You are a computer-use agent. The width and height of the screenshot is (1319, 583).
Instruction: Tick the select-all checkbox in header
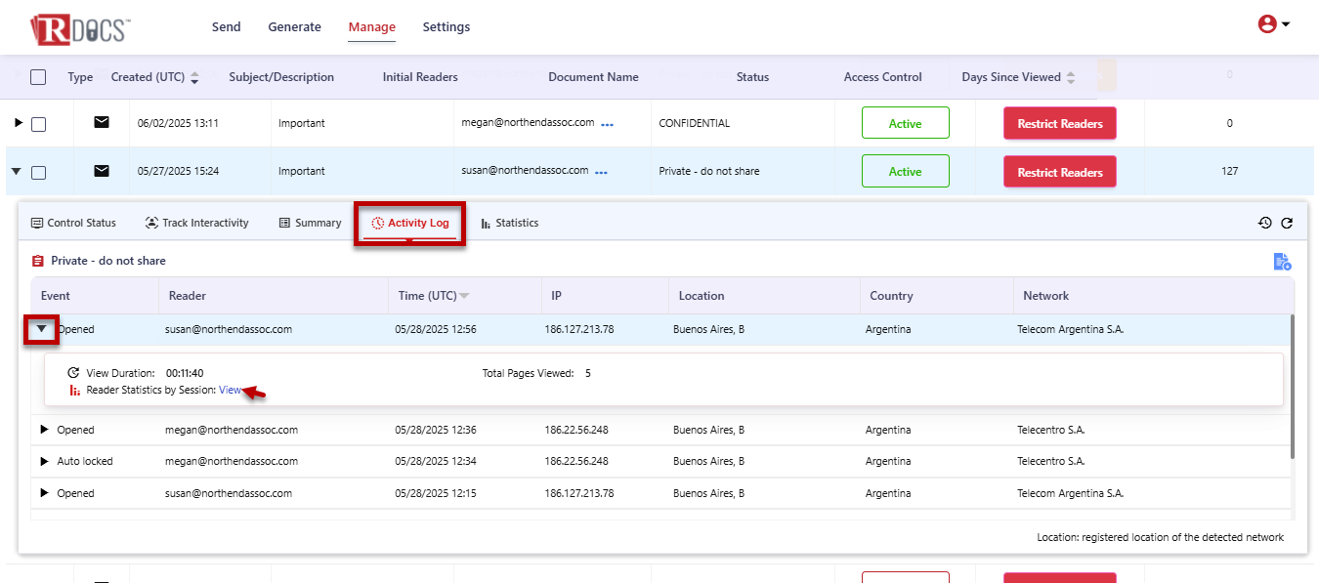click(38, 77)
